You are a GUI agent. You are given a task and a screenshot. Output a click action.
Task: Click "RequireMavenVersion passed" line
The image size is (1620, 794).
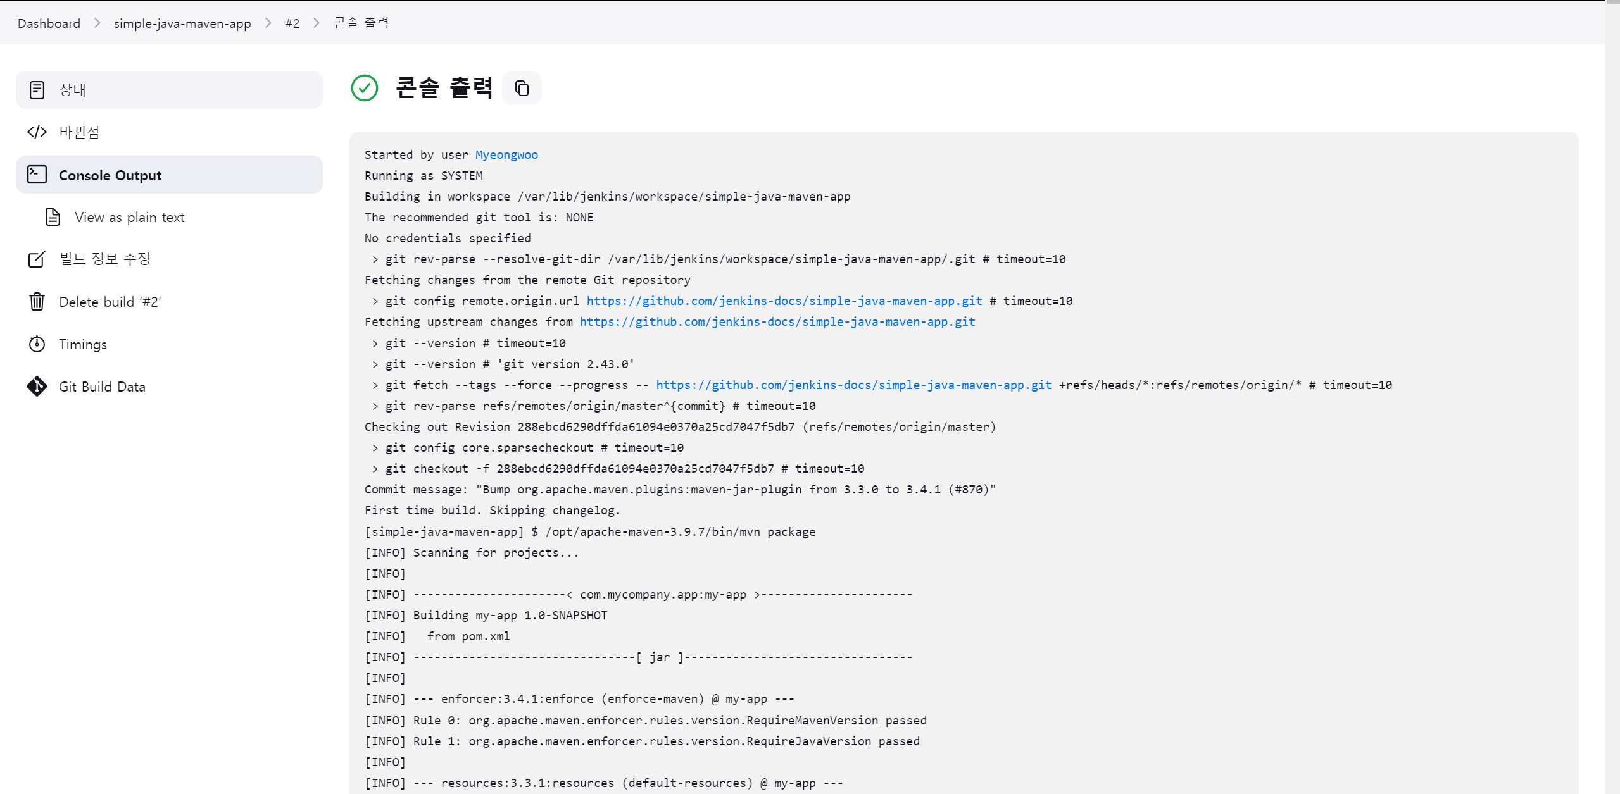pyautogui.click(x=646, y=721)
